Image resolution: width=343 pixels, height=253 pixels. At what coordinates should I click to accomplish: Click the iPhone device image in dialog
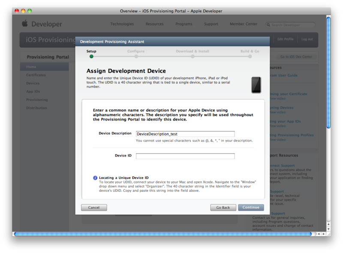tap(256, 85)
